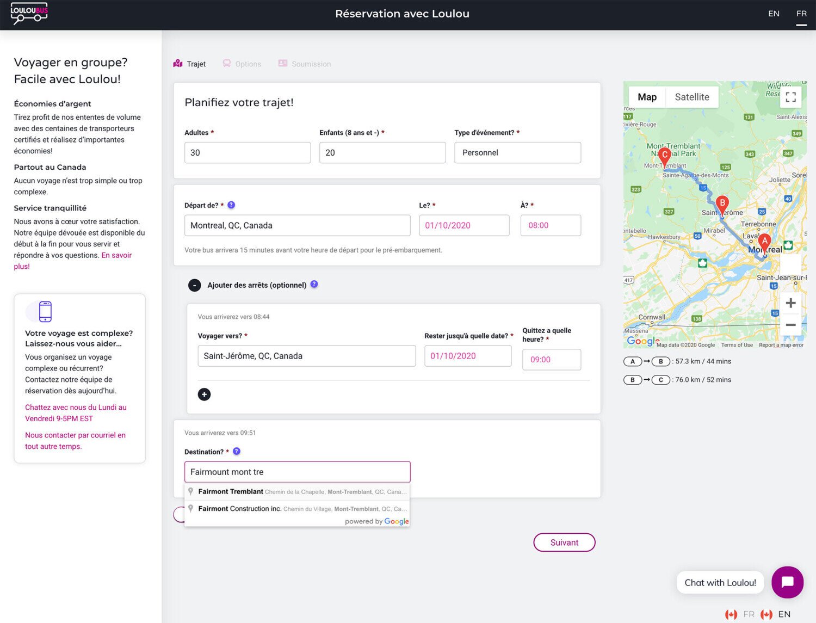Select FR language in header
Viewport: 816px width, 623px height.
[801, 14]
